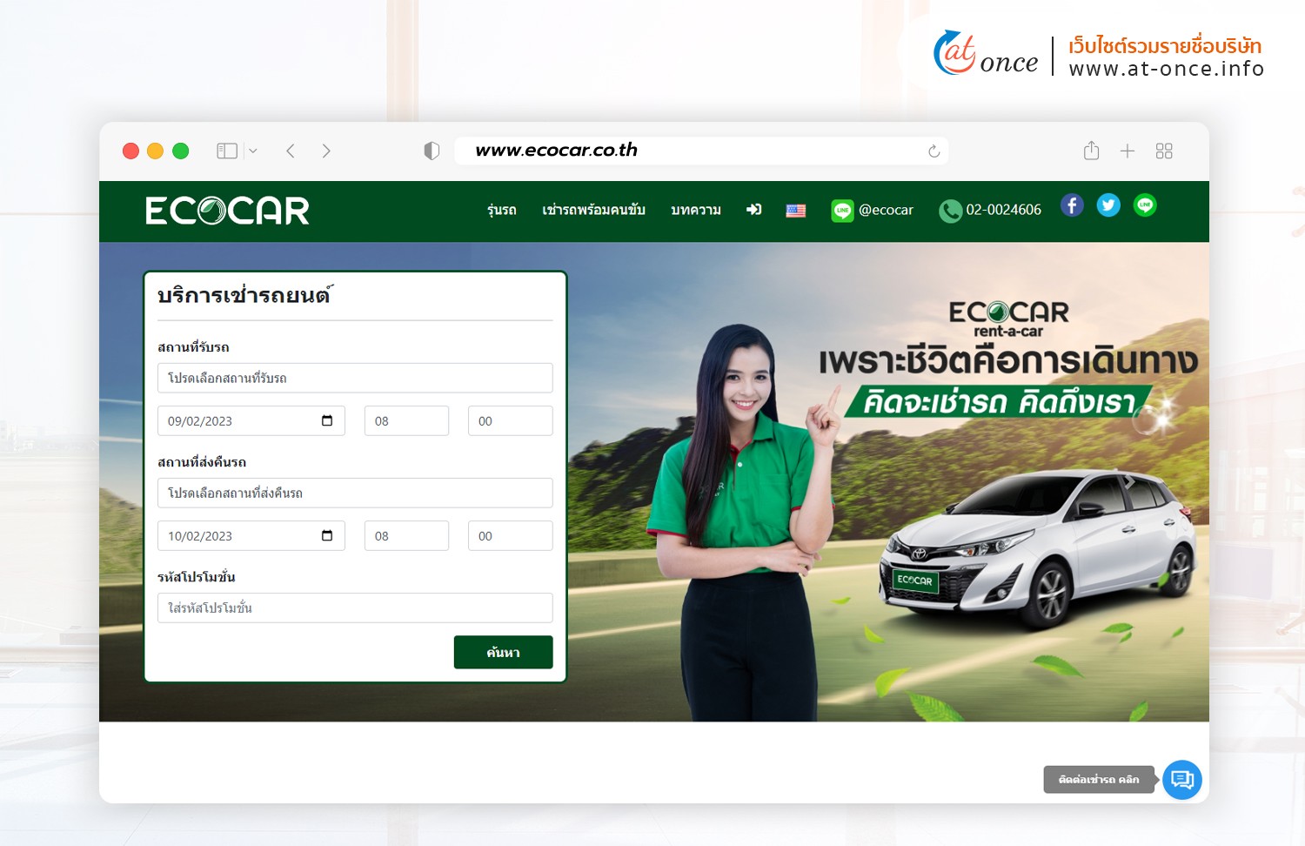1305x846 pixels.
Task: Select pickup location โปรดเลือกสถานที่รับรถ field
Action: [x=355, y=378]
